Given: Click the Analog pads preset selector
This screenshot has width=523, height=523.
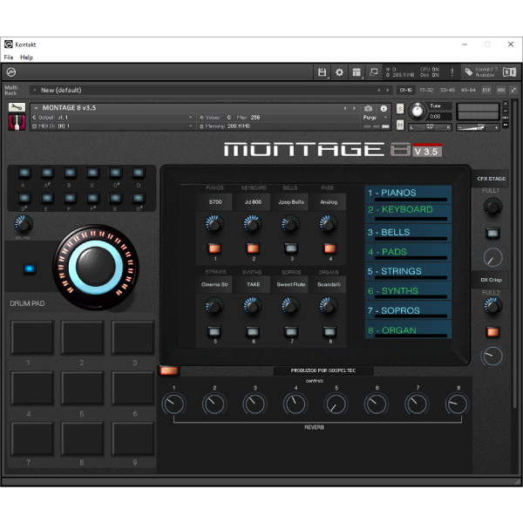Looking at the screenshot, I should [329, 202].
